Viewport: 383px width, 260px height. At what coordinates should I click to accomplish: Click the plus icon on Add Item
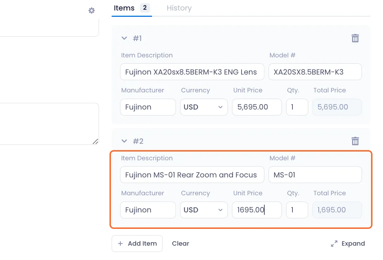pos(120,244)
